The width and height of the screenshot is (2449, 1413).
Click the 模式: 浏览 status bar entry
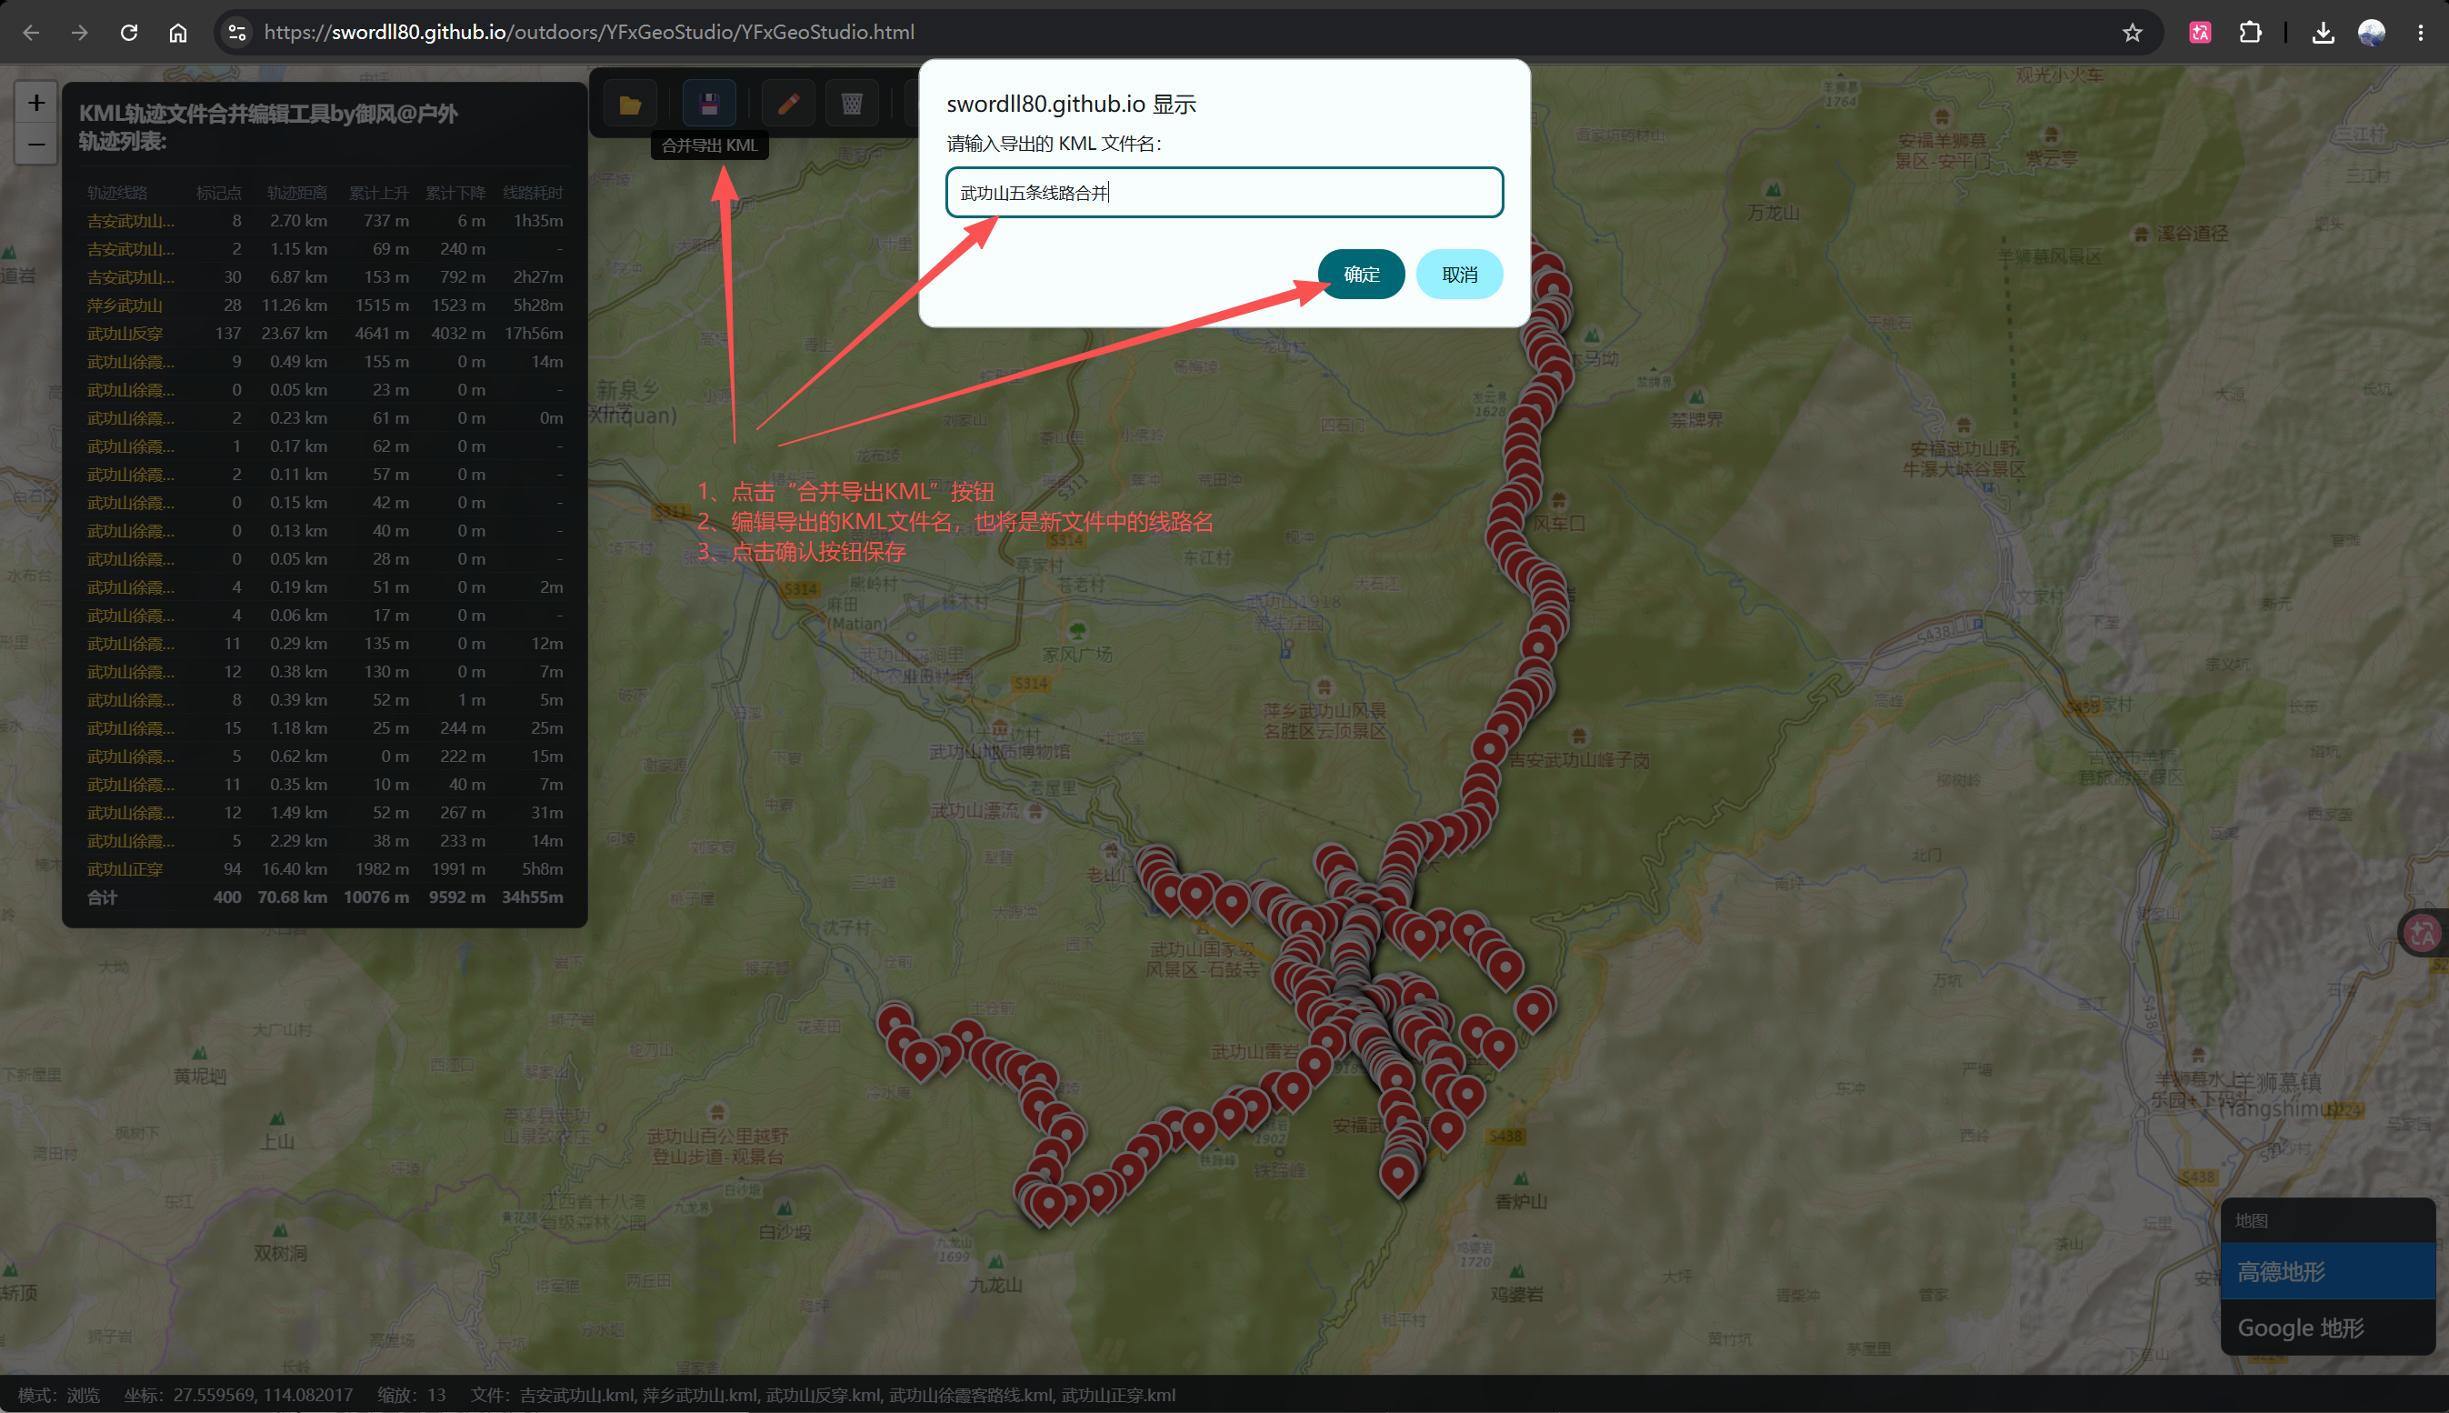58,1395
